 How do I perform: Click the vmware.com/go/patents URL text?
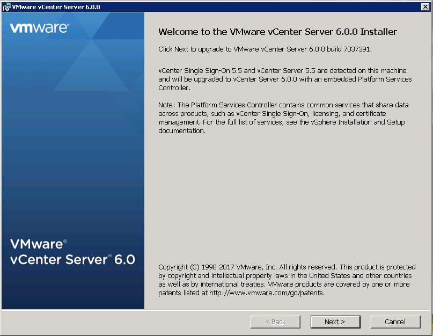(x=267, y=293)
